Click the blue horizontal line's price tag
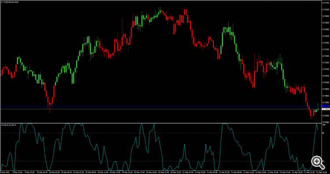Viewport: 330px width, 174px height. coord(326,106)
